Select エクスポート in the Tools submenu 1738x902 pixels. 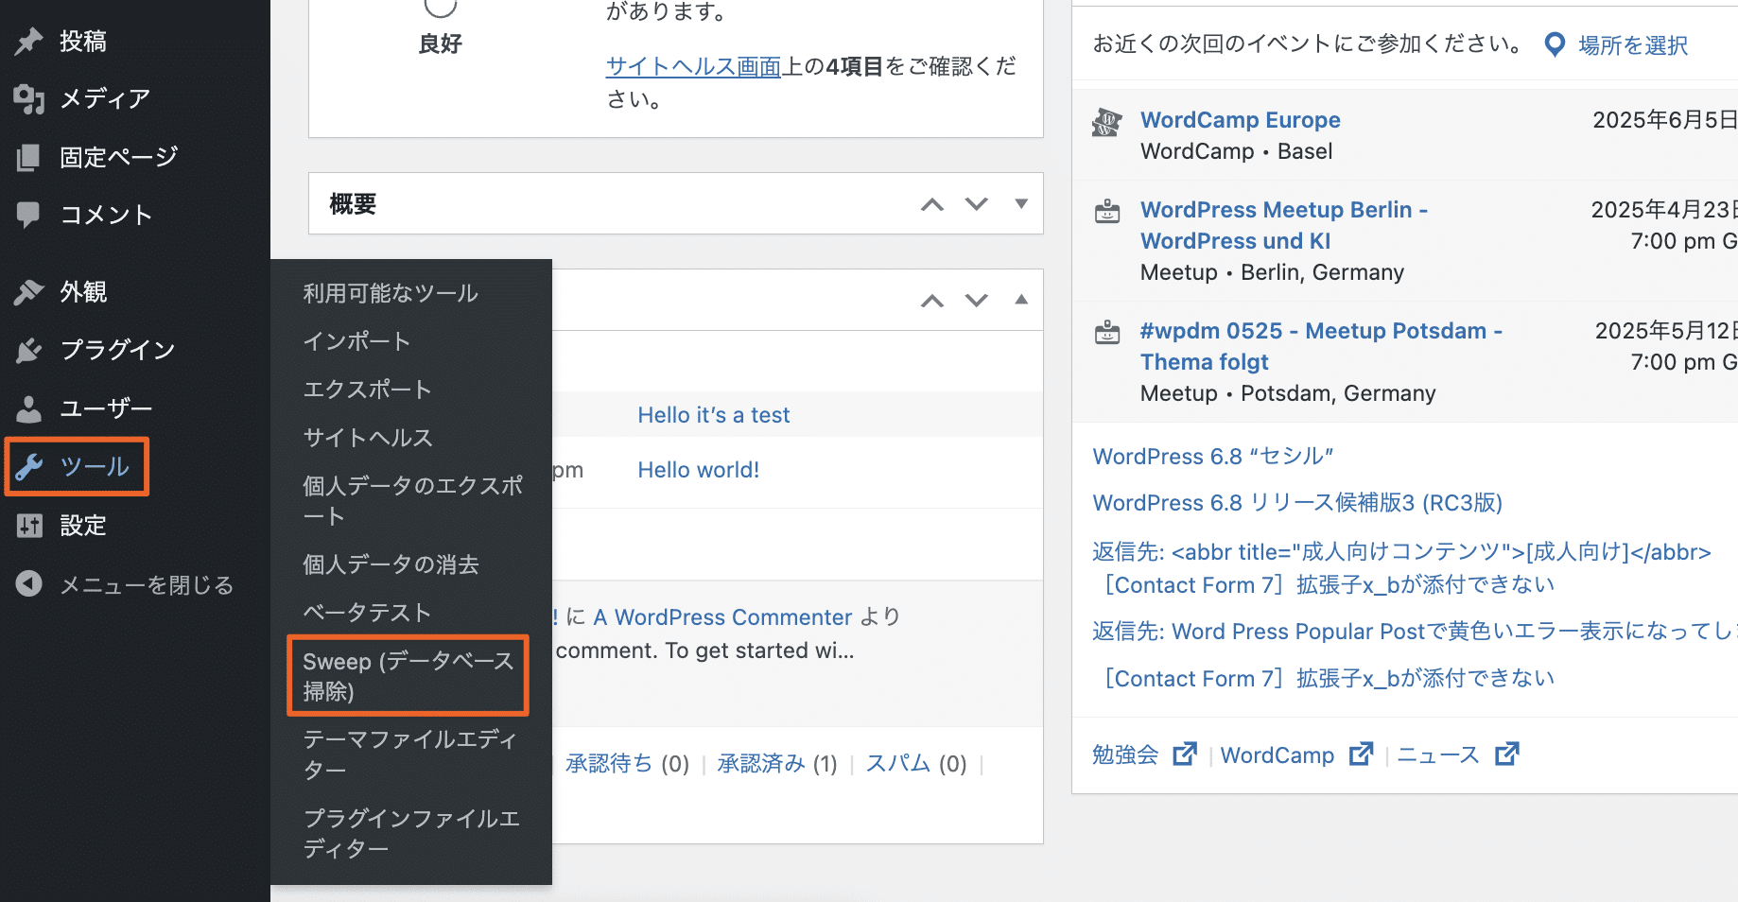coord(367,390)
